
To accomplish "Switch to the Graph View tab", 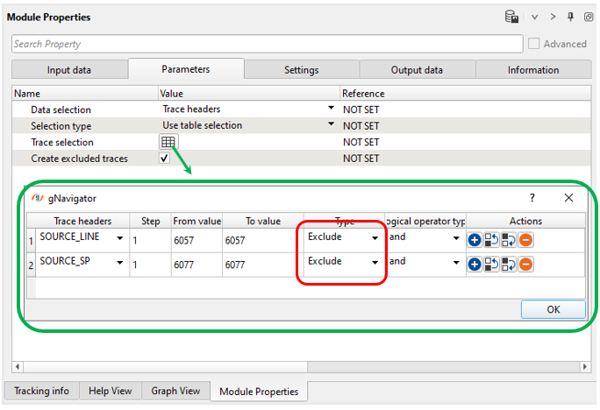I will tap(176, 391).
